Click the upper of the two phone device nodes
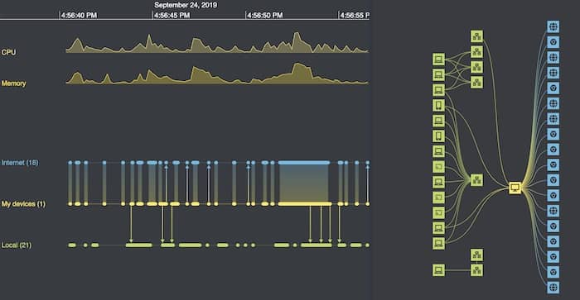The image size is (580, 300). click(x=438, y=105)
